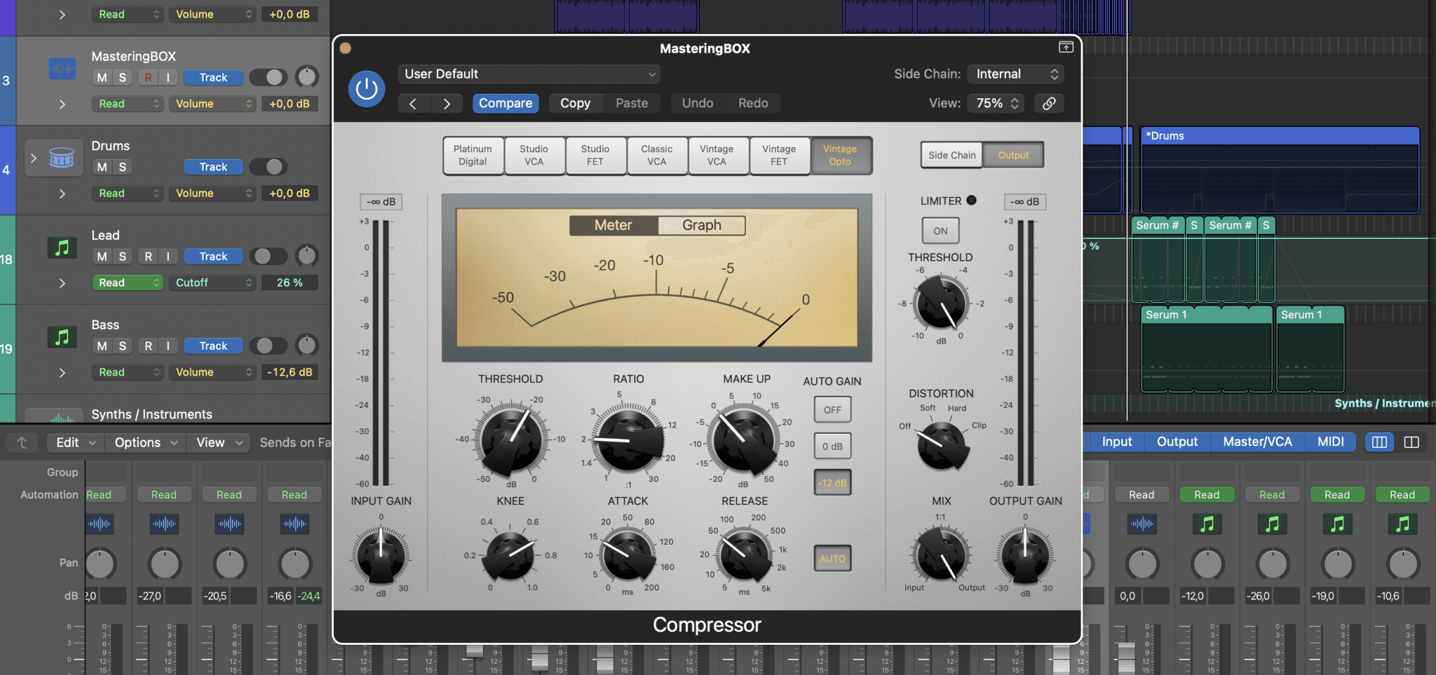The height and width of the screenshot is (675, 1436).
Task: Enable record arm on the Bass track
Action: point(148,345)
